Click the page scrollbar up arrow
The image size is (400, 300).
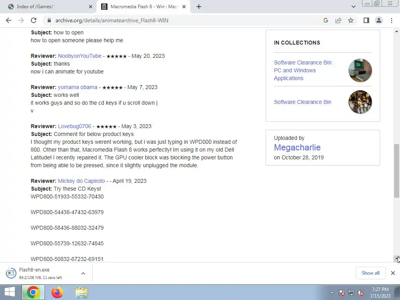coord(397,31)
